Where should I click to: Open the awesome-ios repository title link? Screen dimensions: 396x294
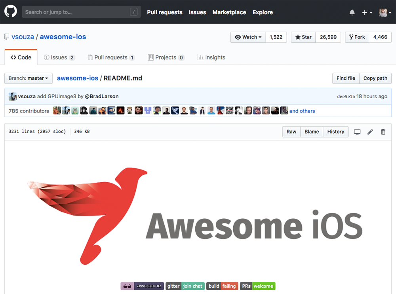[x=63, y=37]
